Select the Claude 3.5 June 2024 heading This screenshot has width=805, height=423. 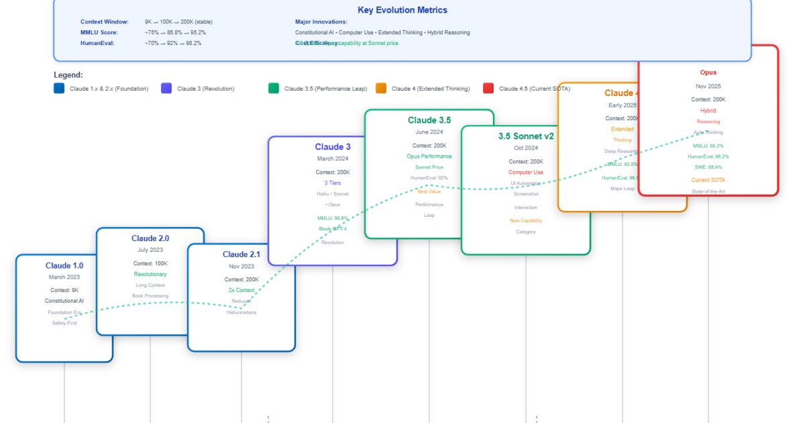point(429,120)
